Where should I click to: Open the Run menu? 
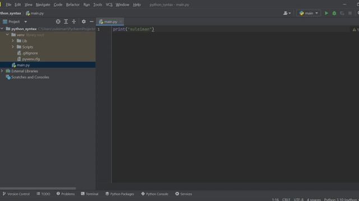click(x=86, y=4)
